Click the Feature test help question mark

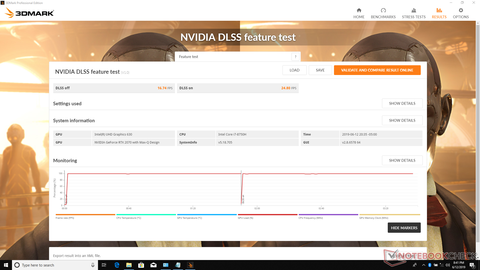(295, 57)
